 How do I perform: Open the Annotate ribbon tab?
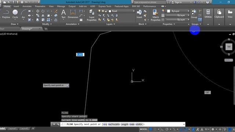coord(27,7)
